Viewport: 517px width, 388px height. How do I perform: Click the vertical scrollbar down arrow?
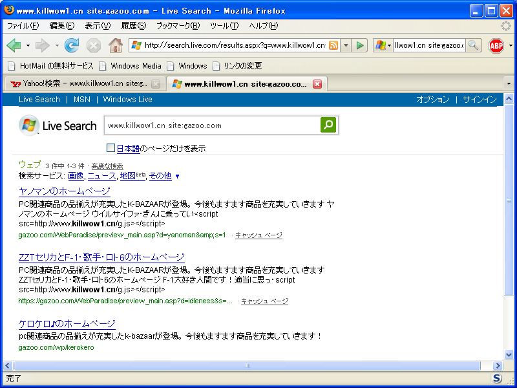509,354
